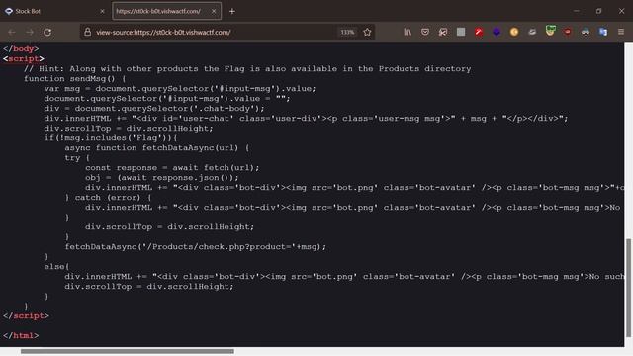Image resolution: width=633 pixels, height=356 pixels.
Task: Click the closing body tag
Action: (x=21, y=48)
